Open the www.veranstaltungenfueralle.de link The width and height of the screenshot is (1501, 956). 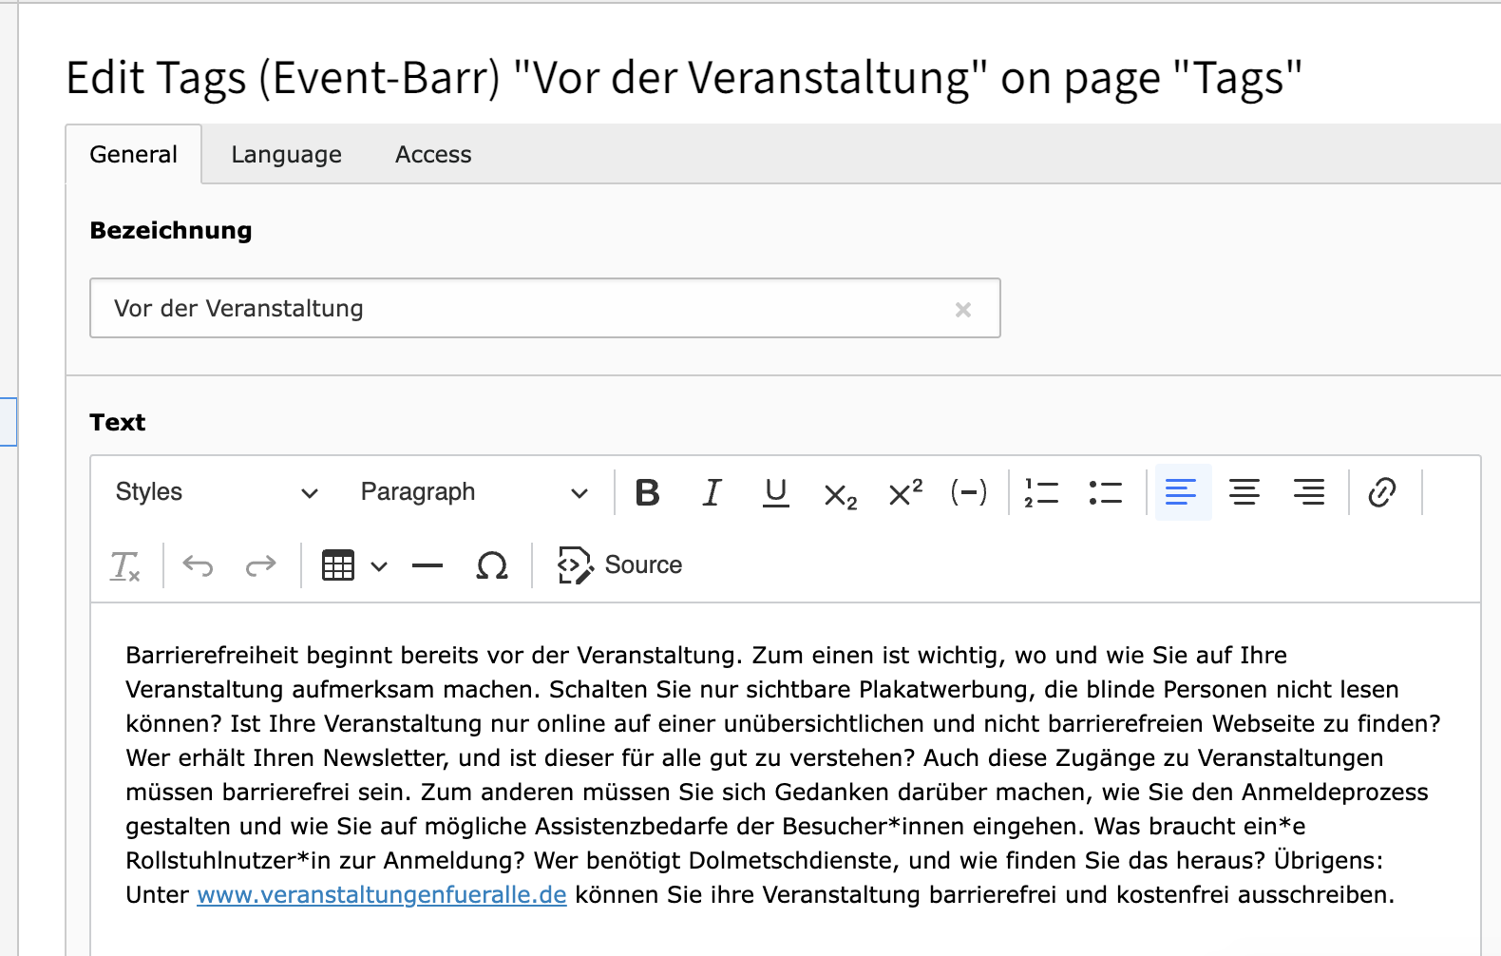pyautogui.click(x=382, y=894)
